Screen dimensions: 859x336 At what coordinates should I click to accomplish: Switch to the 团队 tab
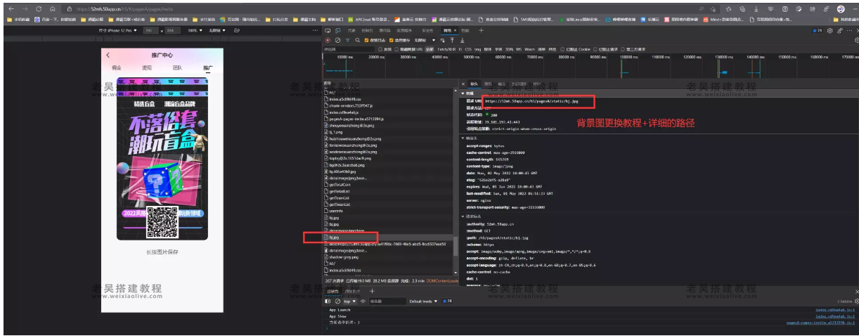(x=177, y=68)
